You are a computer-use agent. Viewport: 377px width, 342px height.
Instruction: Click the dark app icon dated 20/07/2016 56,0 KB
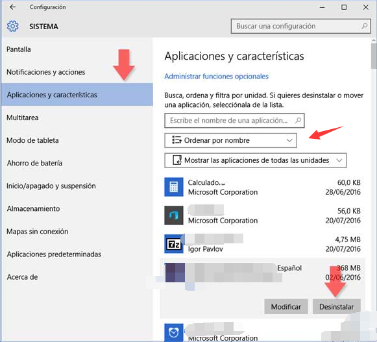coord(174,215)
